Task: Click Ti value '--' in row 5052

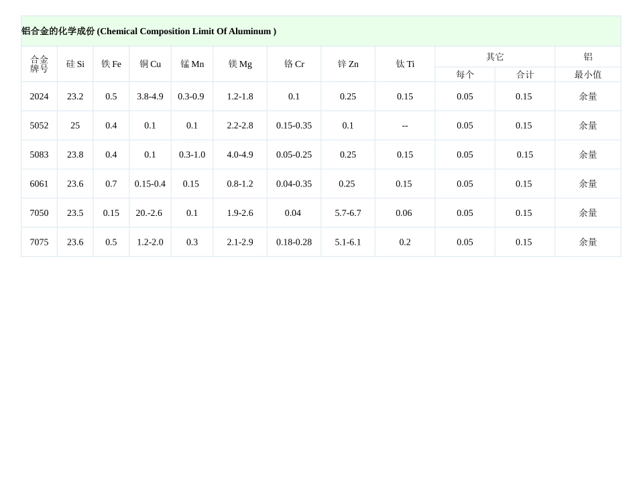Action: (x=405, y=126)
